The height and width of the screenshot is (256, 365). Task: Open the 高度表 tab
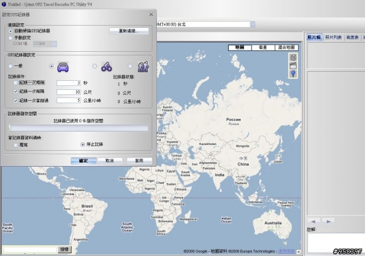pyautogui.click(x=352, y=37)
